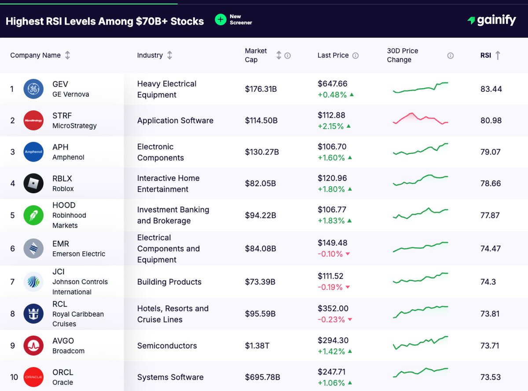Select the GEV ticker

[x=60, y=84]
